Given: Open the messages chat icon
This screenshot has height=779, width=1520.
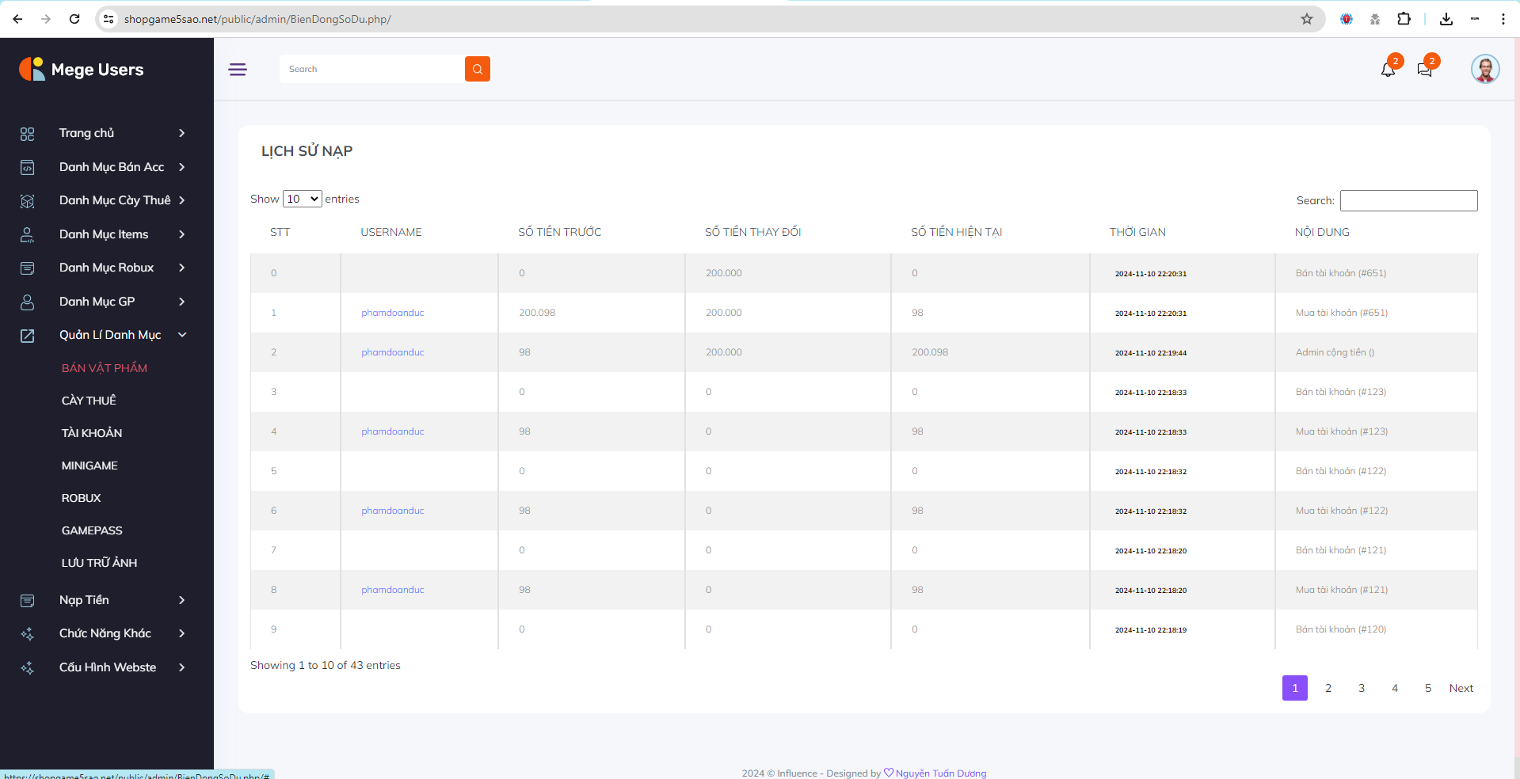Looking at the screenshot, I should [1424, 70].
